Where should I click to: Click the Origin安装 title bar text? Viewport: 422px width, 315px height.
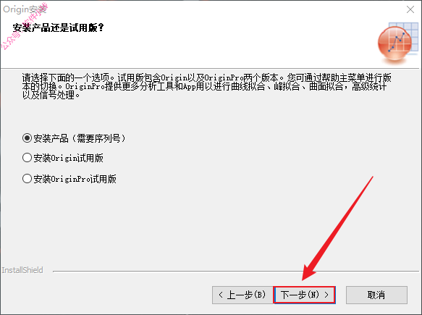point(25,9)
